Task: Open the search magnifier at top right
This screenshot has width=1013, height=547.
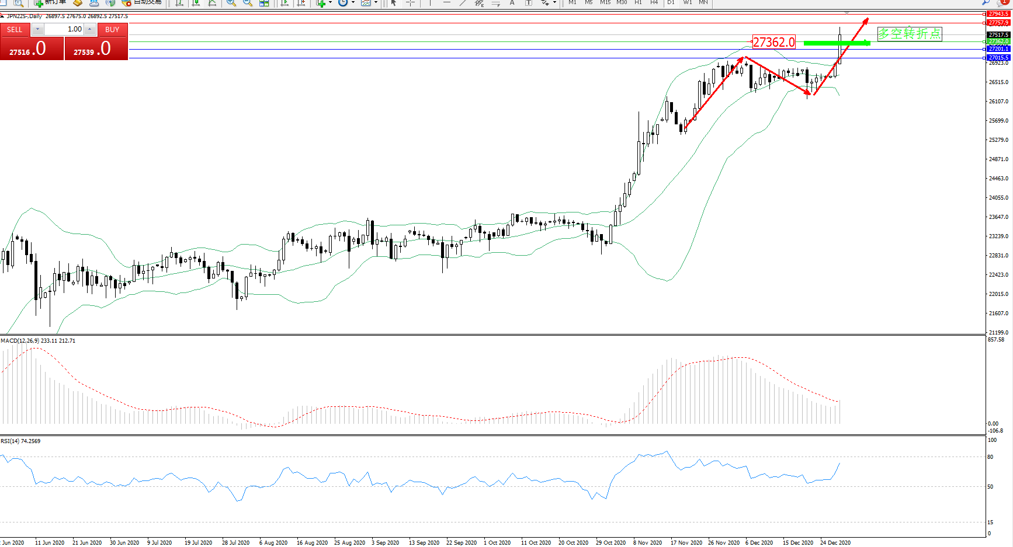Action: coord(986,3)
